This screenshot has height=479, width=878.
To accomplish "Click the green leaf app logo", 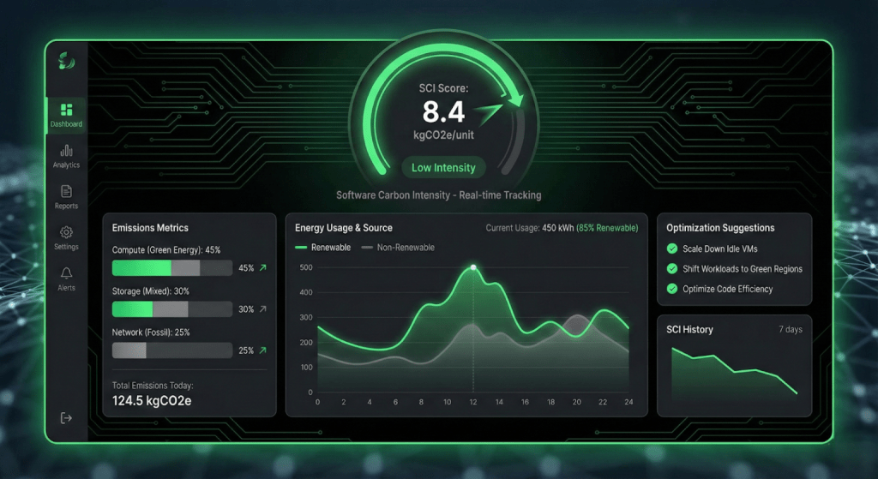I will (x=67, y=61).
